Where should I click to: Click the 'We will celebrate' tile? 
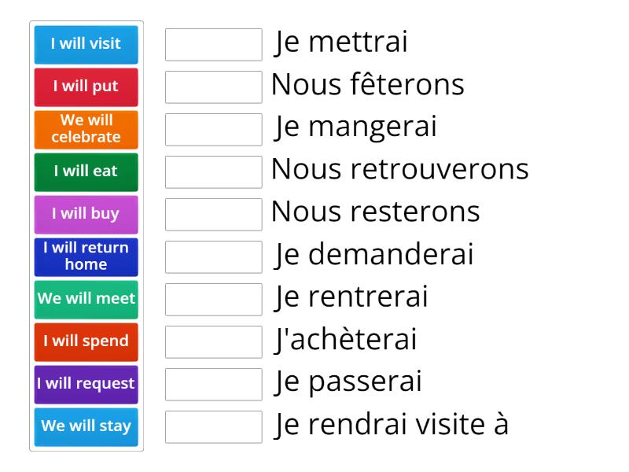pos(86,129)
